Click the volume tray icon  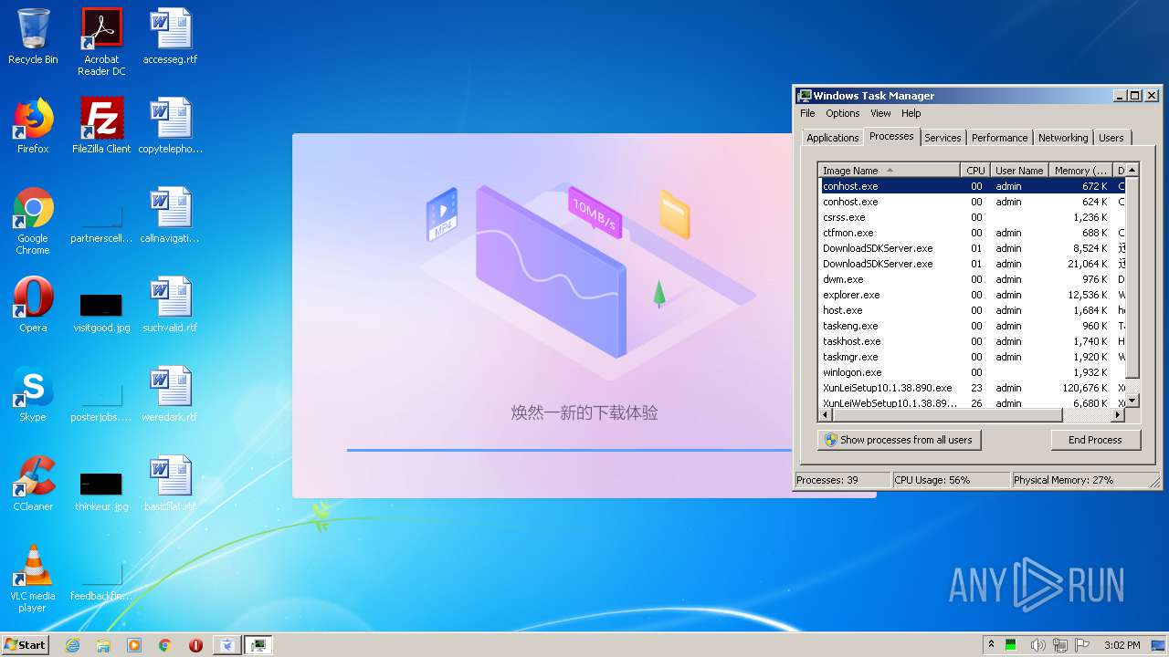click(x=1037, y=645)
